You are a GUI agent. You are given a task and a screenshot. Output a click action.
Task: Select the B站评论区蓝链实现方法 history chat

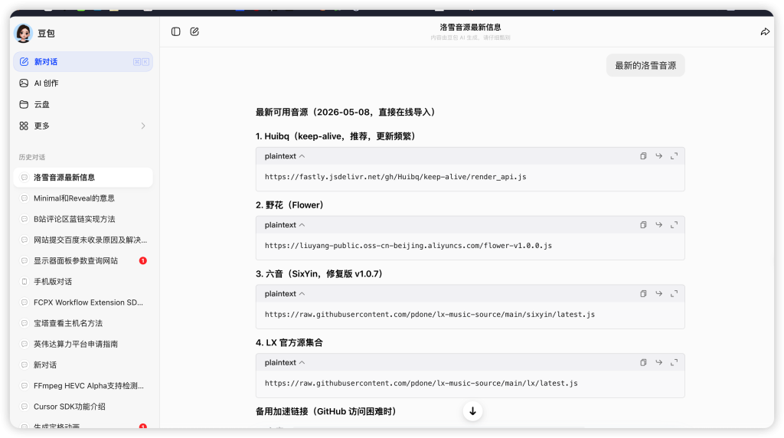(x=83, y=219)
